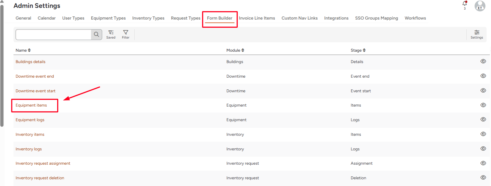
Task: Open the ET user avatar
Action: point(480,6)
